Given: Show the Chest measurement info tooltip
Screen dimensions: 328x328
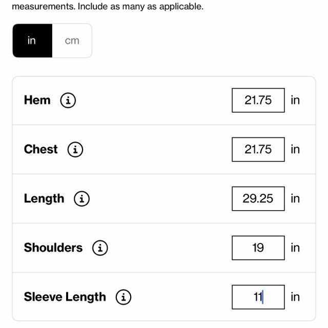Looking at the screenshot, I should (75, 150).
